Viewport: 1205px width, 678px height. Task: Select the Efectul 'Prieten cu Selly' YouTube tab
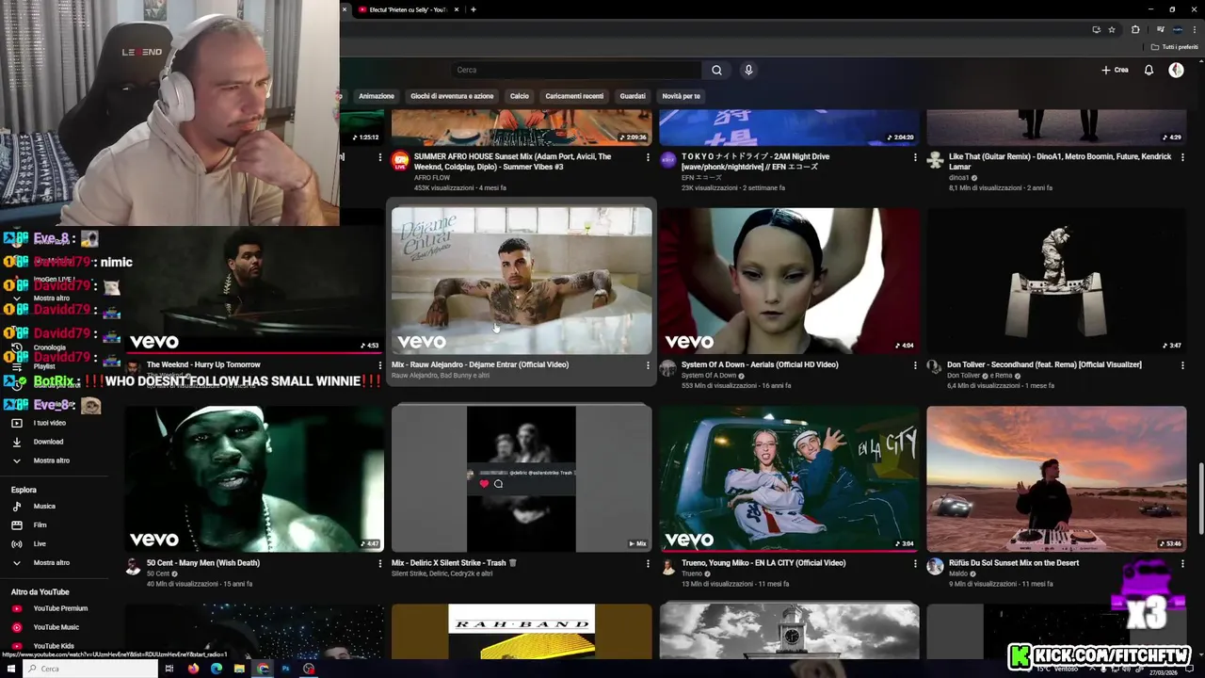pos(402,9)
